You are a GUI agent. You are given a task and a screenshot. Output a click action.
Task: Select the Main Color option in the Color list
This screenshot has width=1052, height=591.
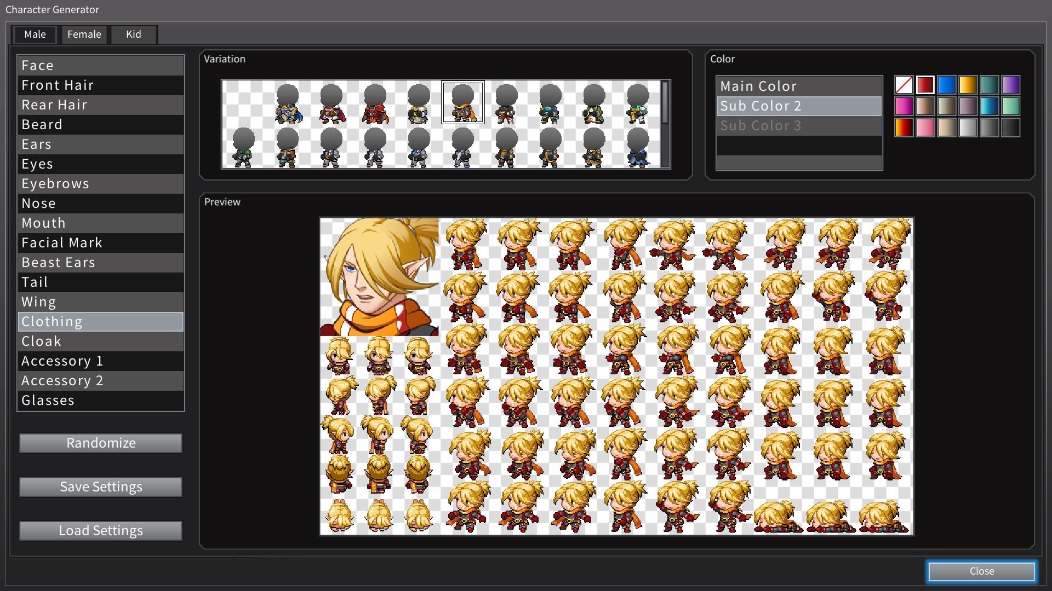(x=799, y=86)
